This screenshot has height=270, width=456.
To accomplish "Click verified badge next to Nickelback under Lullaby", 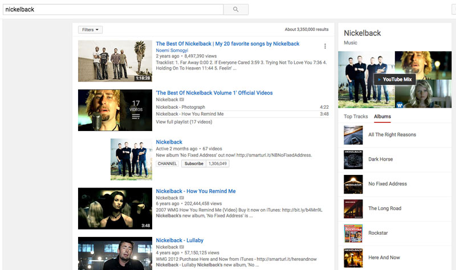I will pyautogui.click(x=182, y=247).
